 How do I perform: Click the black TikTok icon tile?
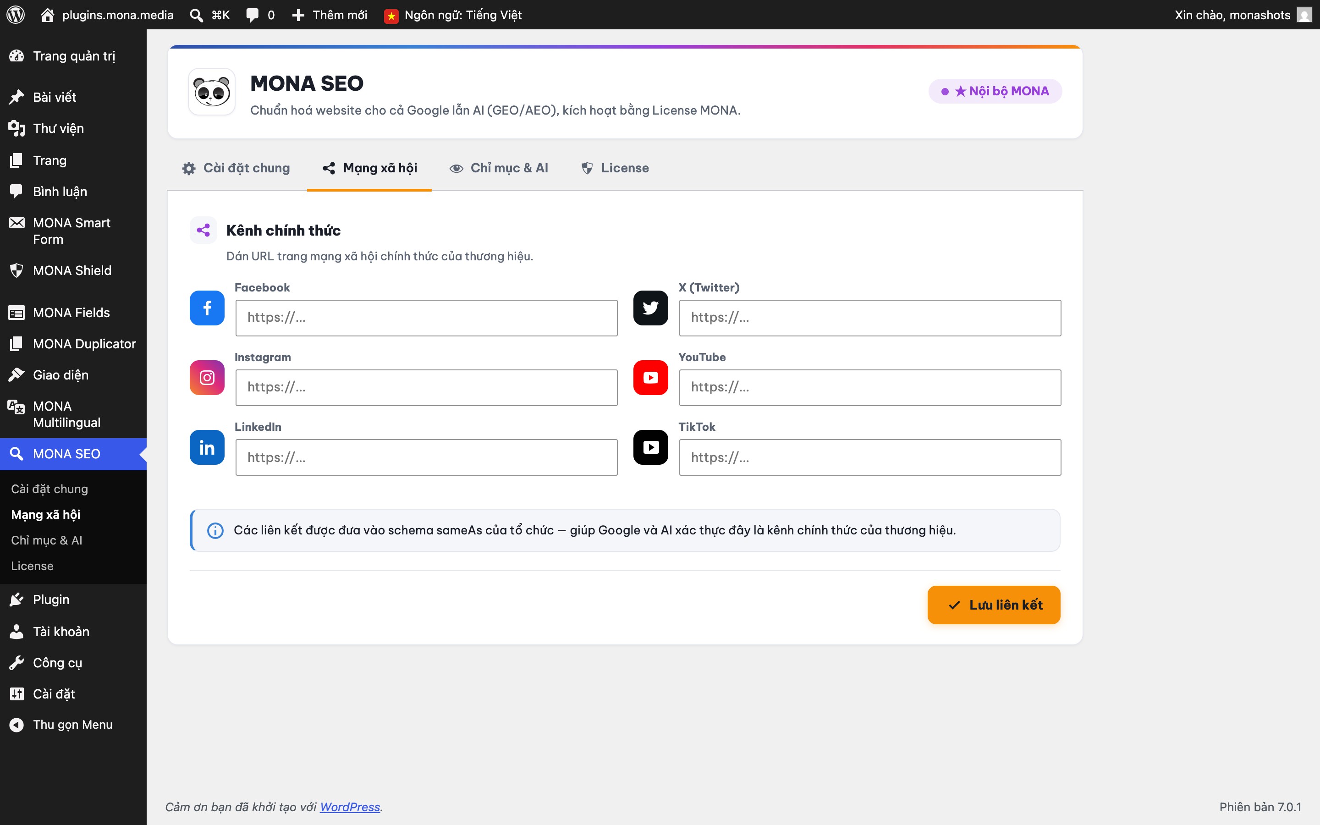tap(650, 447)
